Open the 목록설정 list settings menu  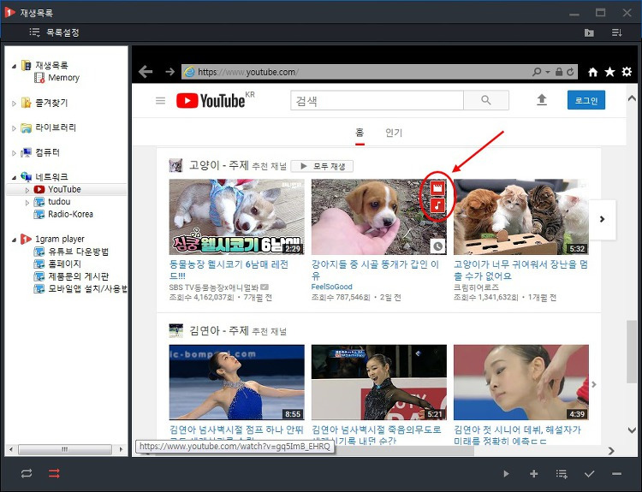54,33
